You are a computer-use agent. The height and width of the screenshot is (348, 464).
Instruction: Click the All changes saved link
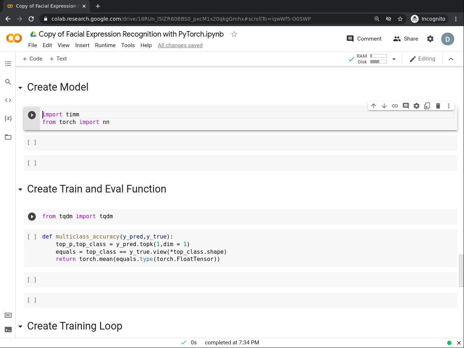pos(180,45)
